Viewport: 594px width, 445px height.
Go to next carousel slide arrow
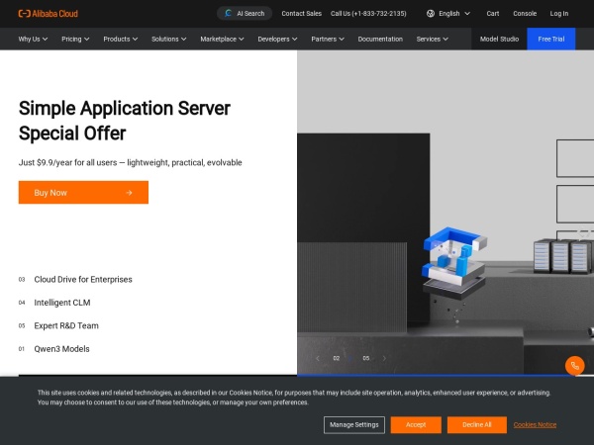[384, 358]
